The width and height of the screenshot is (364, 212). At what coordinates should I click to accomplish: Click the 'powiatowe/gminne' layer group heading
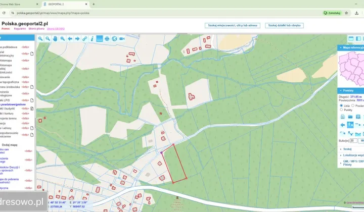pyautogui.click(x=13, y=104)
